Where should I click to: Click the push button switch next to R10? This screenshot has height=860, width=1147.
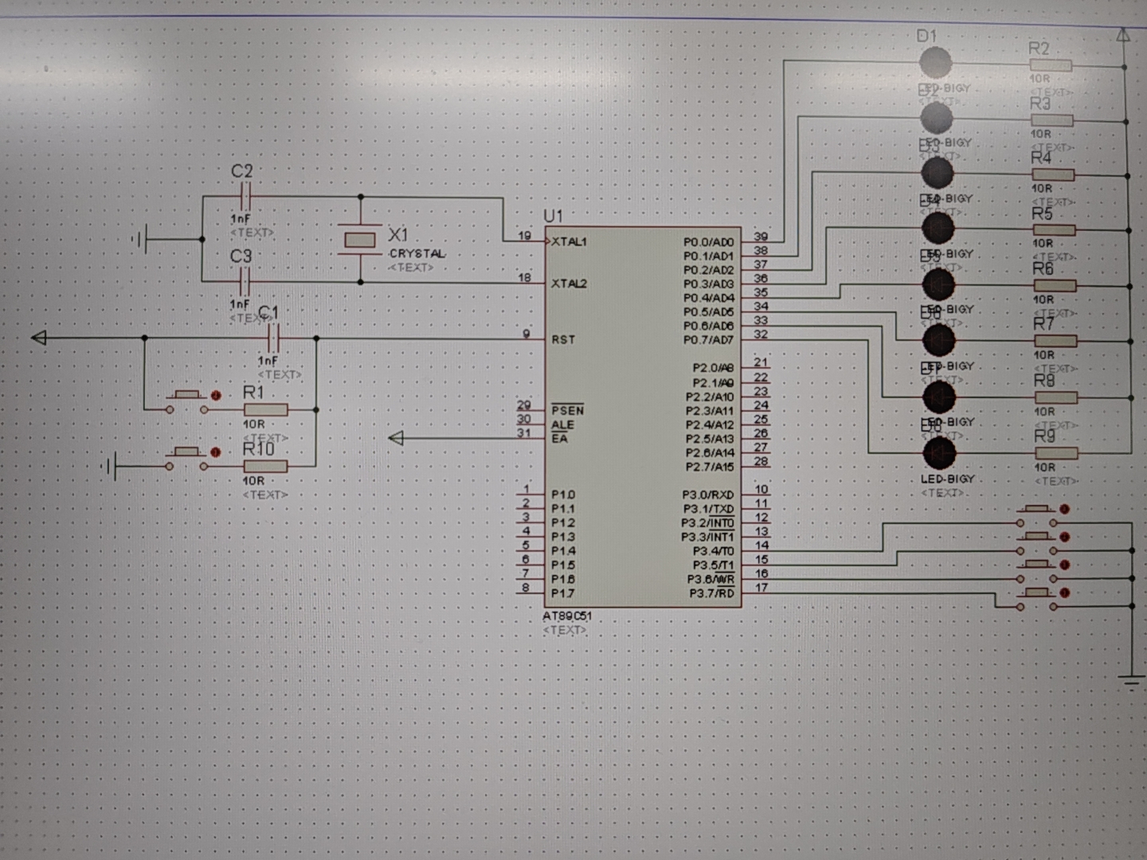click(187, 458)
